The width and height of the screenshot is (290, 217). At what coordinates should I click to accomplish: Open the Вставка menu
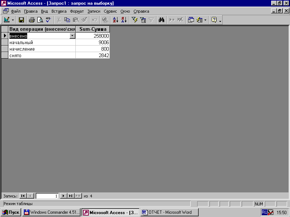pyautogui.click(x=59, y=11)
